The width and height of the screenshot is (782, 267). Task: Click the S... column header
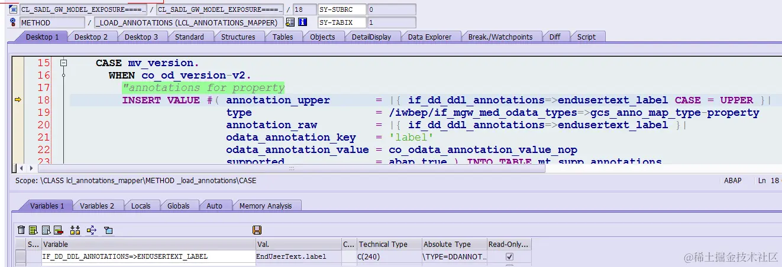33,244
